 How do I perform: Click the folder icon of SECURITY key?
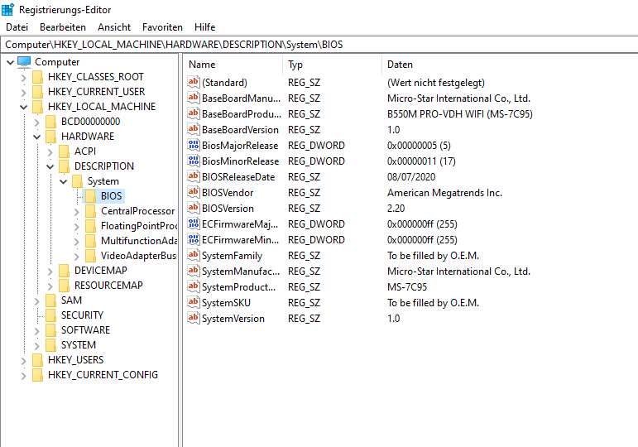coord(50,315)
